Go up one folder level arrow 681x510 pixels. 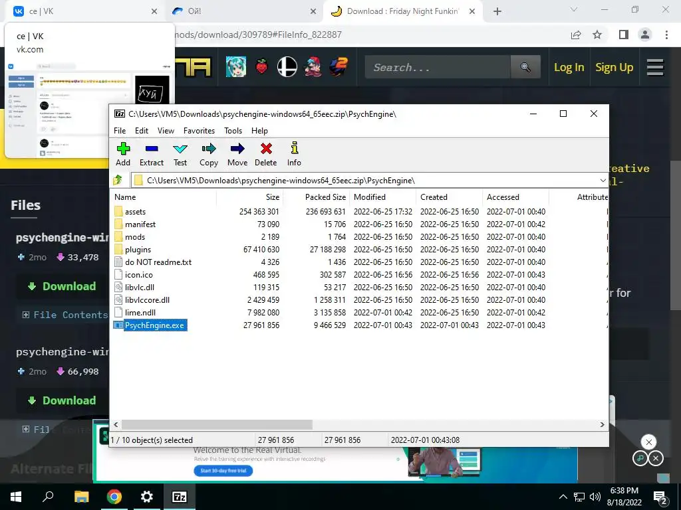click(118, 180)
